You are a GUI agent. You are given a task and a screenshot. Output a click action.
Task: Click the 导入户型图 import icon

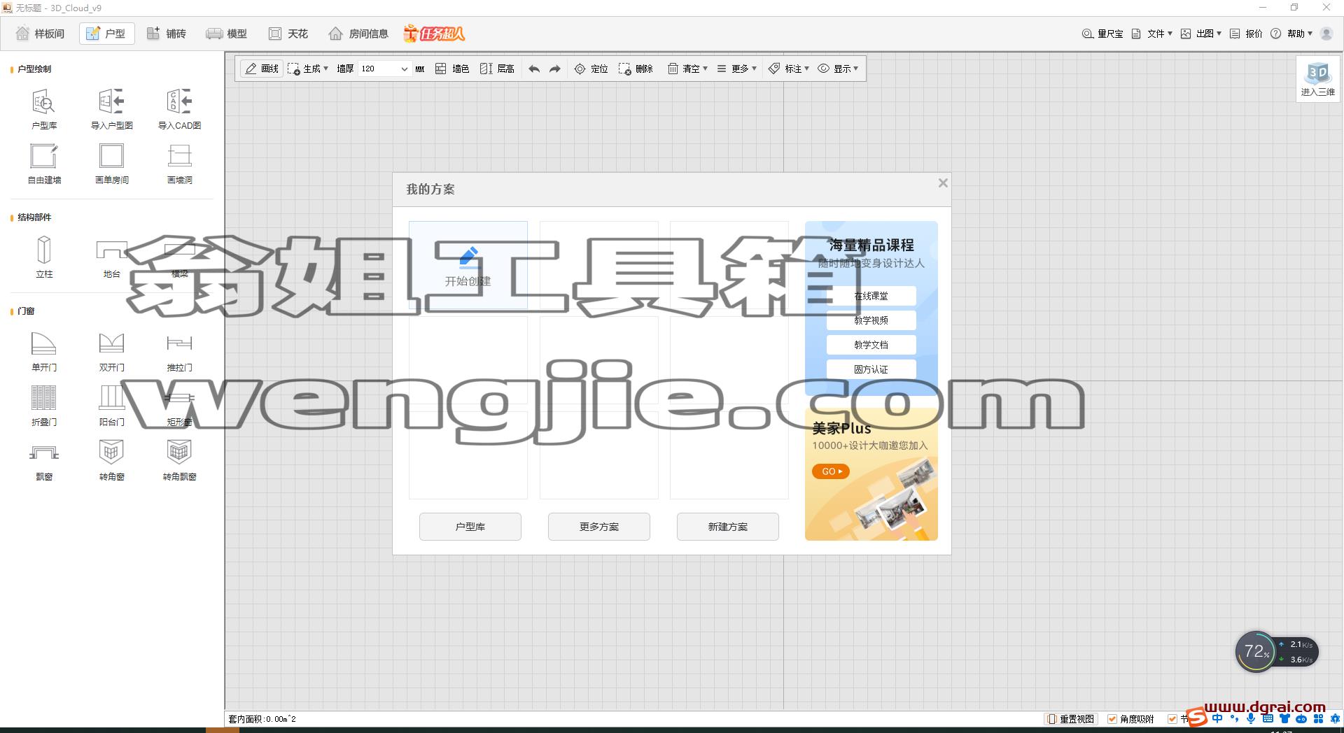point(111,109)
